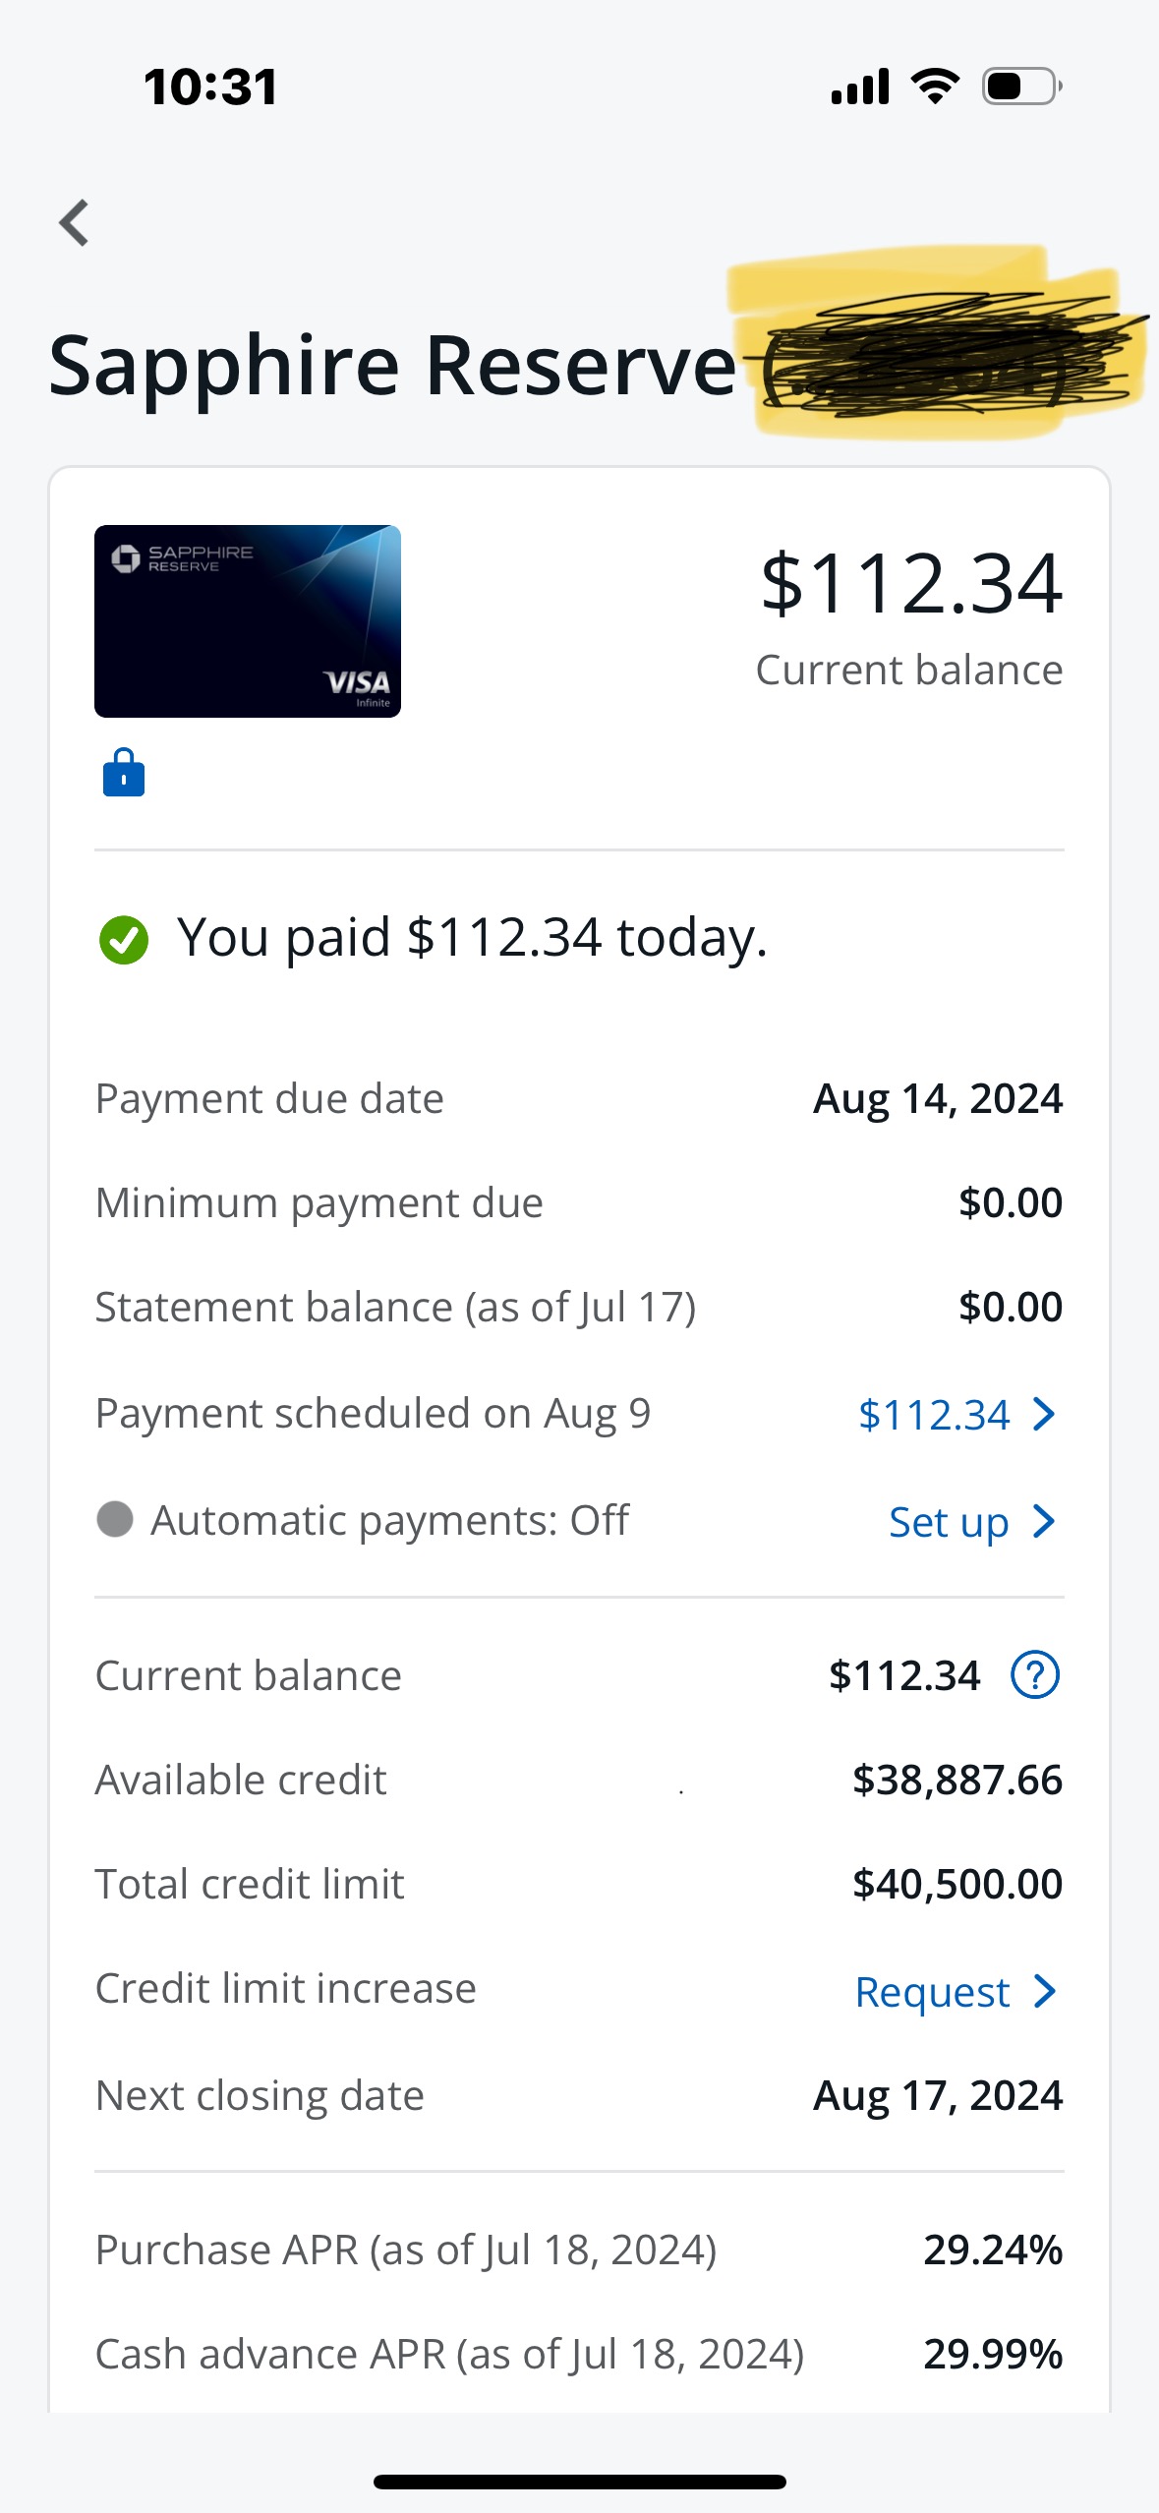Tap the Automatic payments status dot
The width and height of the screenshot is (1159, 2513).
coord(117,1520)
